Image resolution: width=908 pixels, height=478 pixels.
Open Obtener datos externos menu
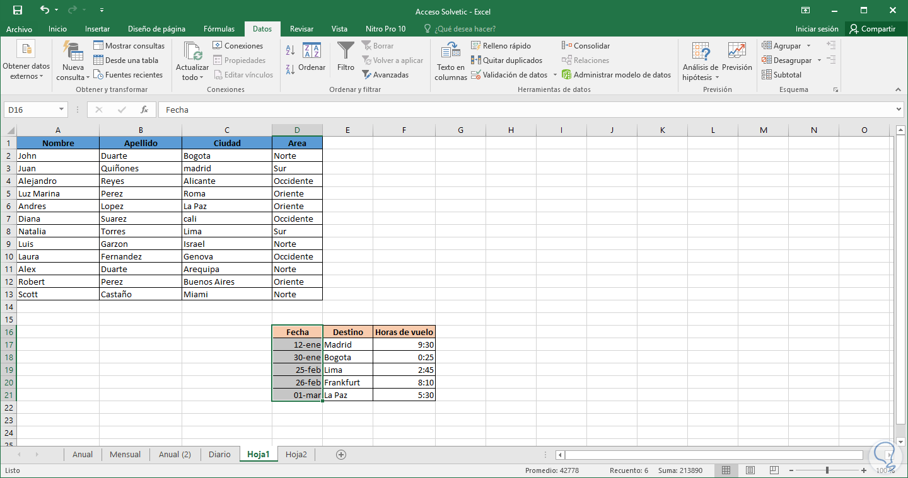pos(26,60)
